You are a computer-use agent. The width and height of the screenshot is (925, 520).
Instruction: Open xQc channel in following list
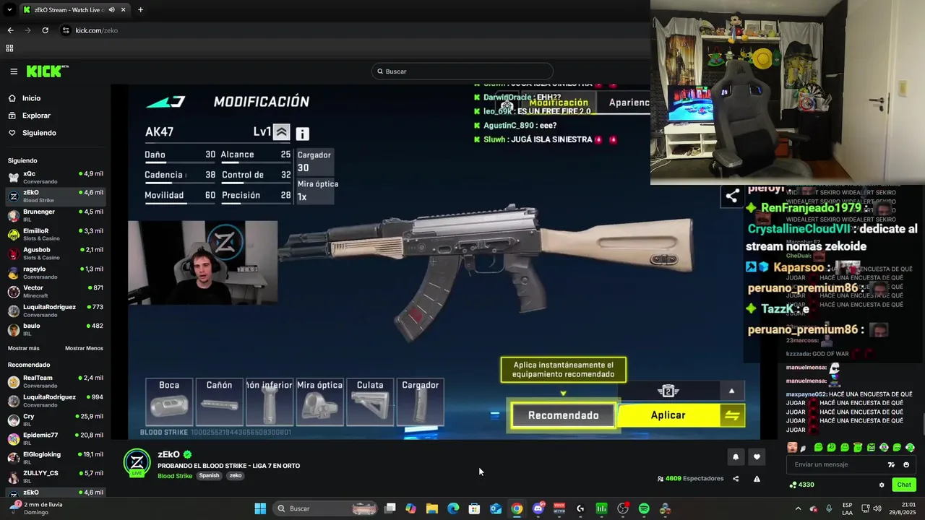(55, 177)
